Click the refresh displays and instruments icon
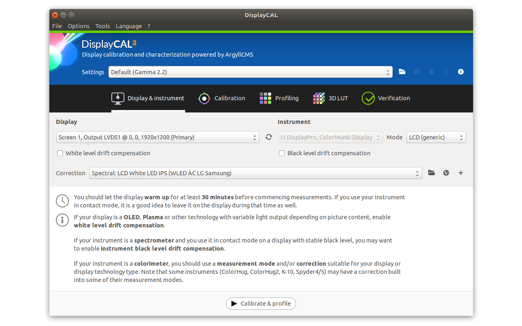This screenshot has height=326, width=522. (x=268, y=137)
